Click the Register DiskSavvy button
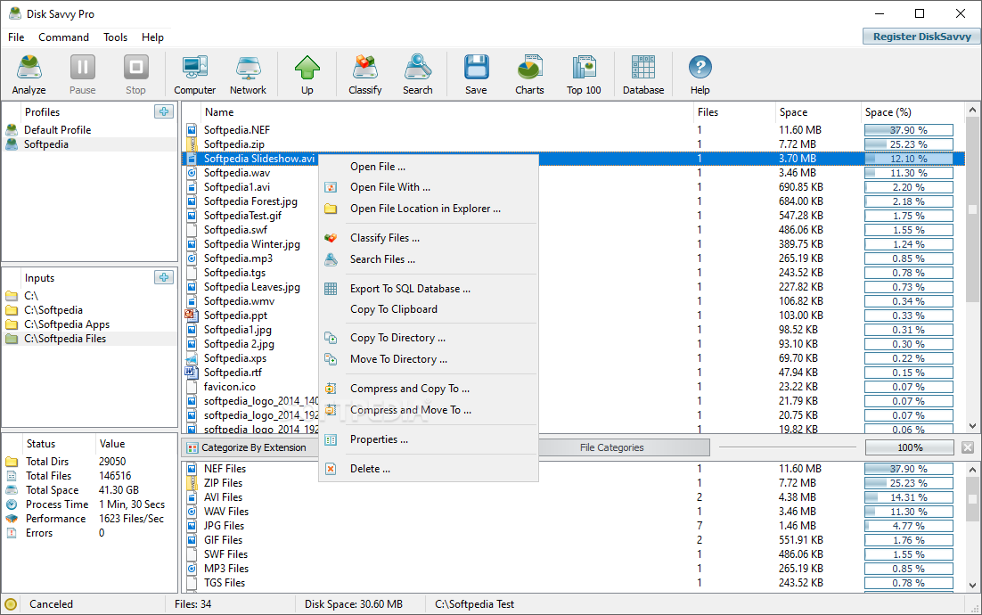Viewport: 982px width, 615px height. point(921,37)
